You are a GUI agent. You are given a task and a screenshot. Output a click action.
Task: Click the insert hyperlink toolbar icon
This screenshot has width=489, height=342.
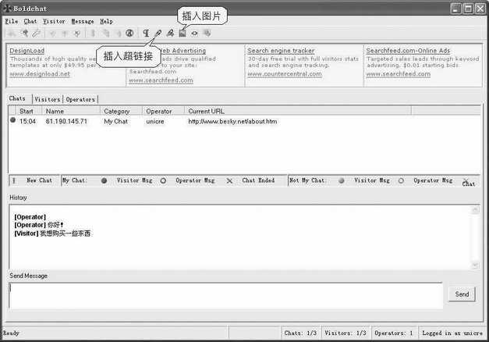tap(158, 33)
